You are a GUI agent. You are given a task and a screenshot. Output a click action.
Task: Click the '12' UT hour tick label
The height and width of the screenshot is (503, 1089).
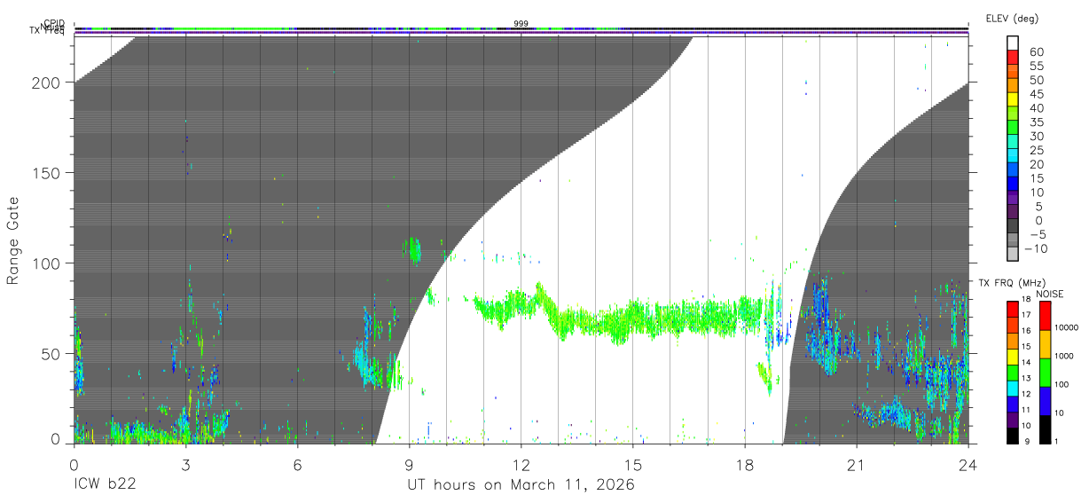(521, 466)
